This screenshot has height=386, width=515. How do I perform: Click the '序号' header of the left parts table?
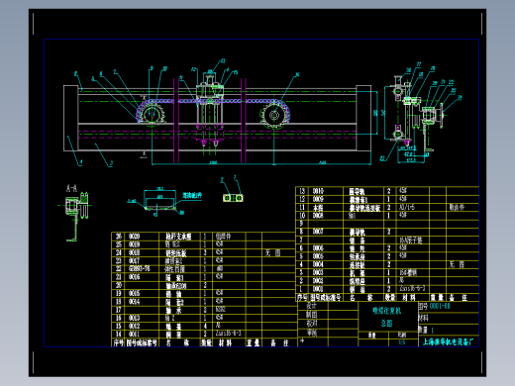point(118,342)
